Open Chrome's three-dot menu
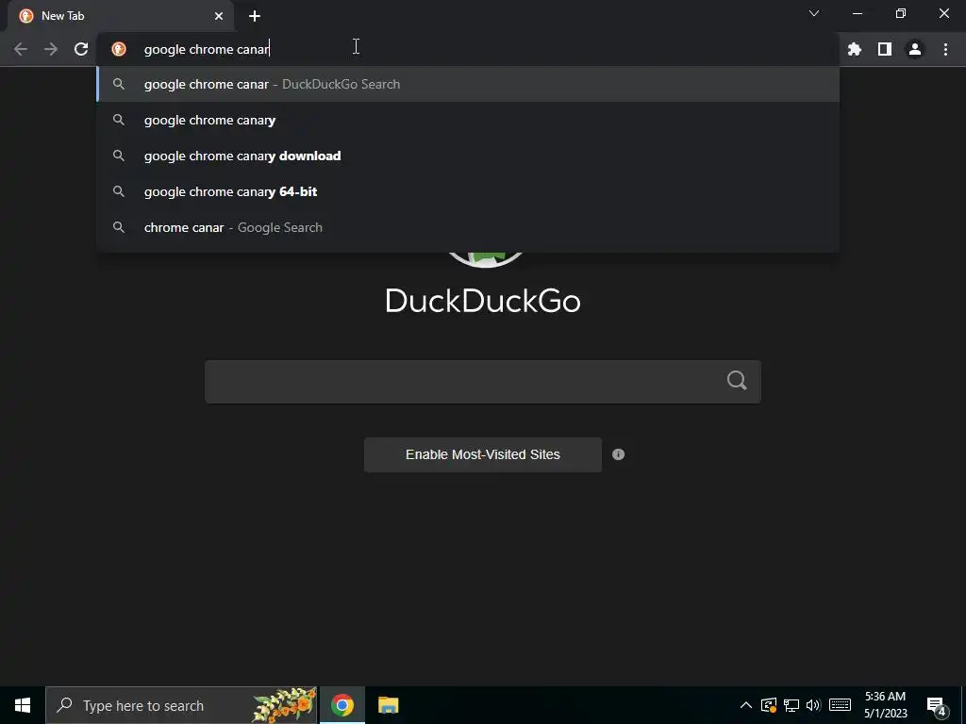The image size is (966, 724). tap(945, 49)
